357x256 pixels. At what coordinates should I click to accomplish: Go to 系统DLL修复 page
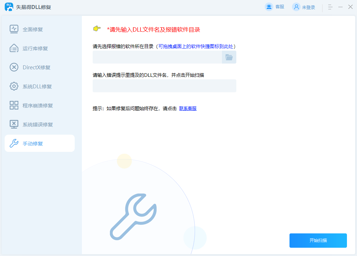pyautogui.click(x=37, y=87)
